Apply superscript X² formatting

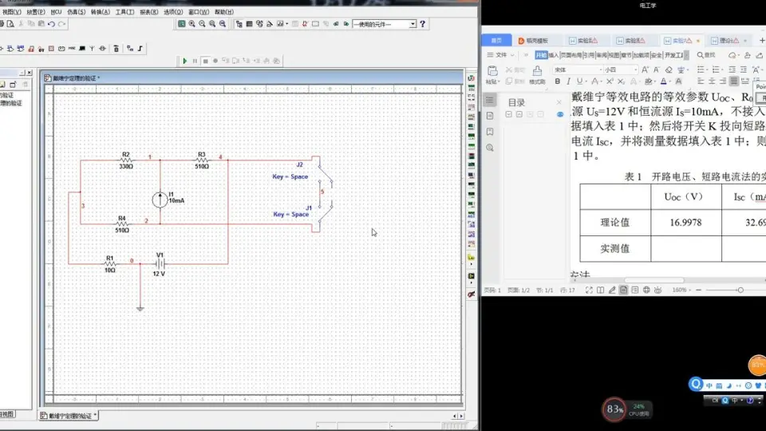[610, 81]
